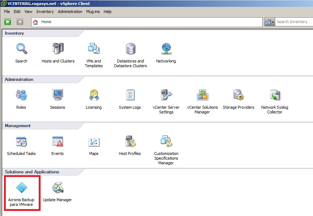Click the Home navigation bar
Viewport: 313px width, 216px height.
pyautogui.click(x=145, y=22)
